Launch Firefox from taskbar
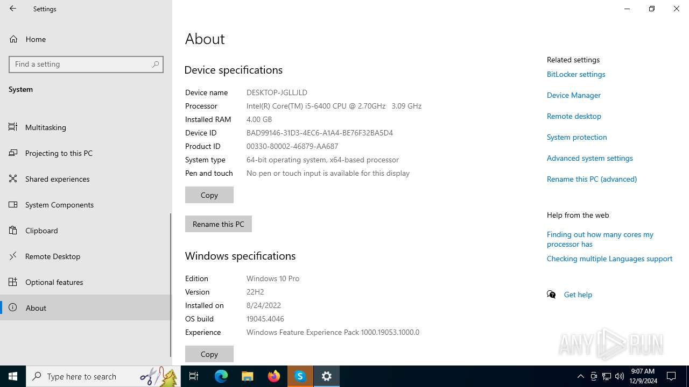Screen dimensions: 689x387 [x=274, y=376]
